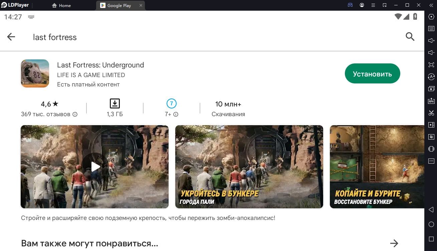437x251 pixels.
Task: Tap the 369 тыс. отзывов text
Action: click(x=46, y=114)
